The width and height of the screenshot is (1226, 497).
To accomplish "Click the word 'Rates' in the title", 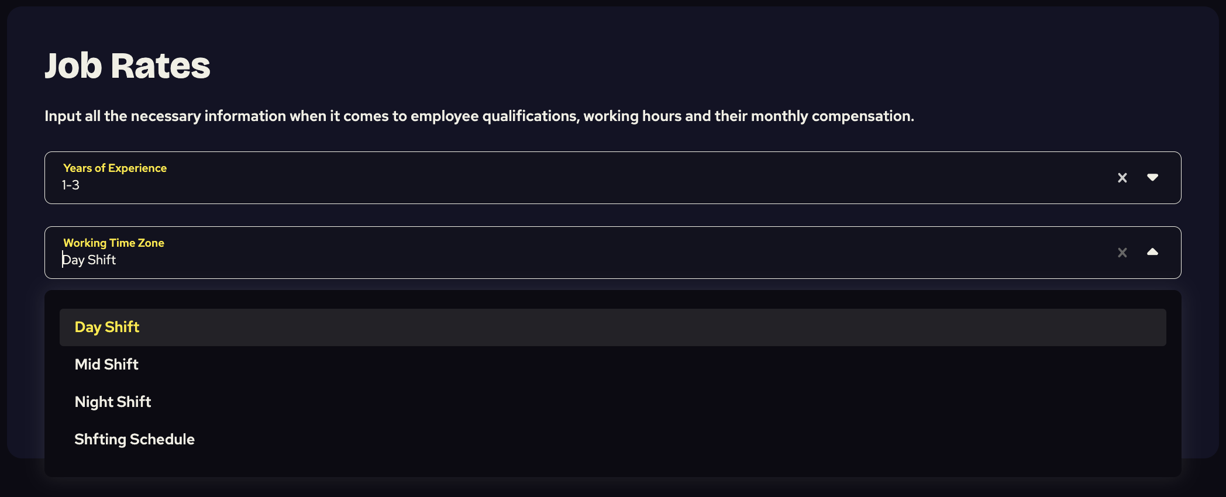I will click(160, 65).
